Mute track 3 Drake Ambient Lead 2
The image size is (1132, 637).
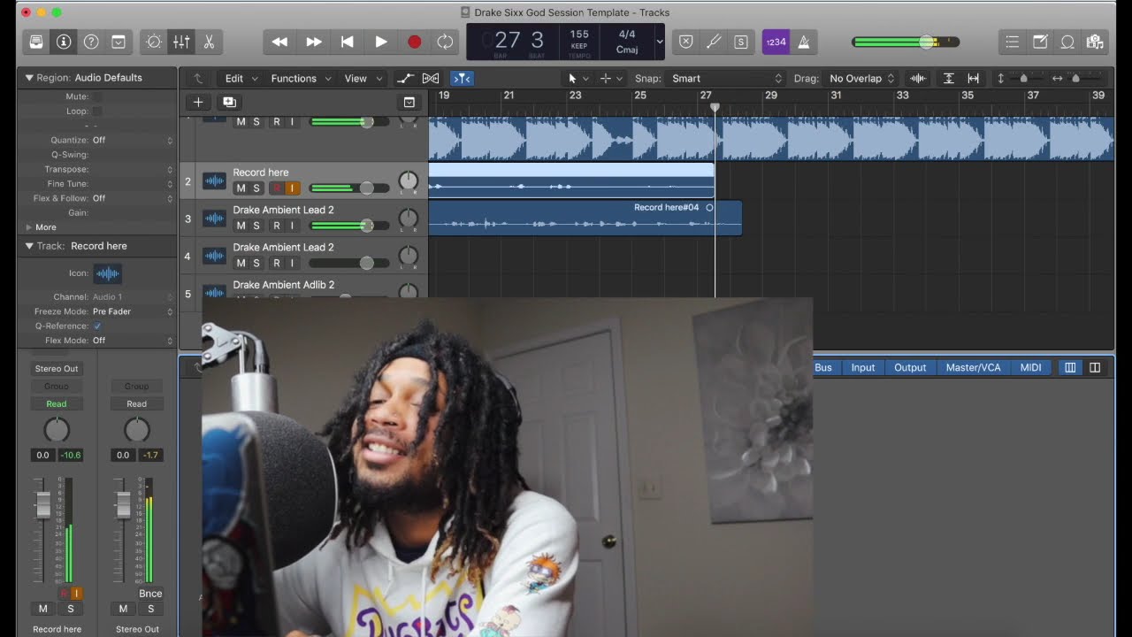pyautogui.click(x=241, y=226)
